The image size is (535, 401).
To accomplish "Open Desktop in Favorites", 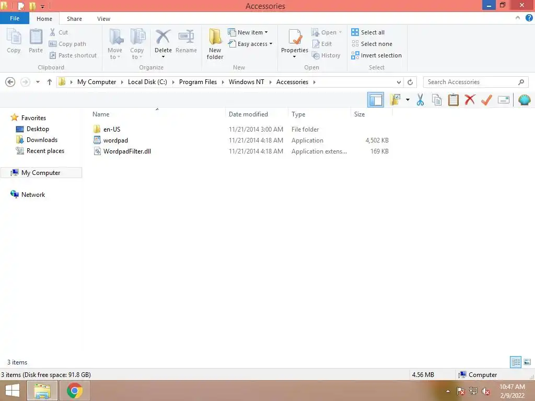I will pos(33,129).
